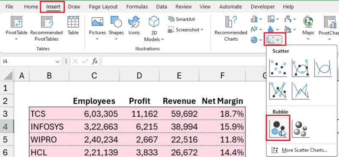The image size is (339, 157).
Task: Switch to the View tab
Action: [x=205, y=7]
